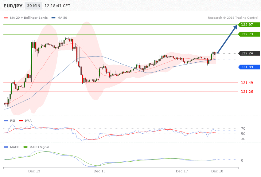Click the RSI legend color swatch
The height and width of the screenshot is (177, 261).
point(6,121)
